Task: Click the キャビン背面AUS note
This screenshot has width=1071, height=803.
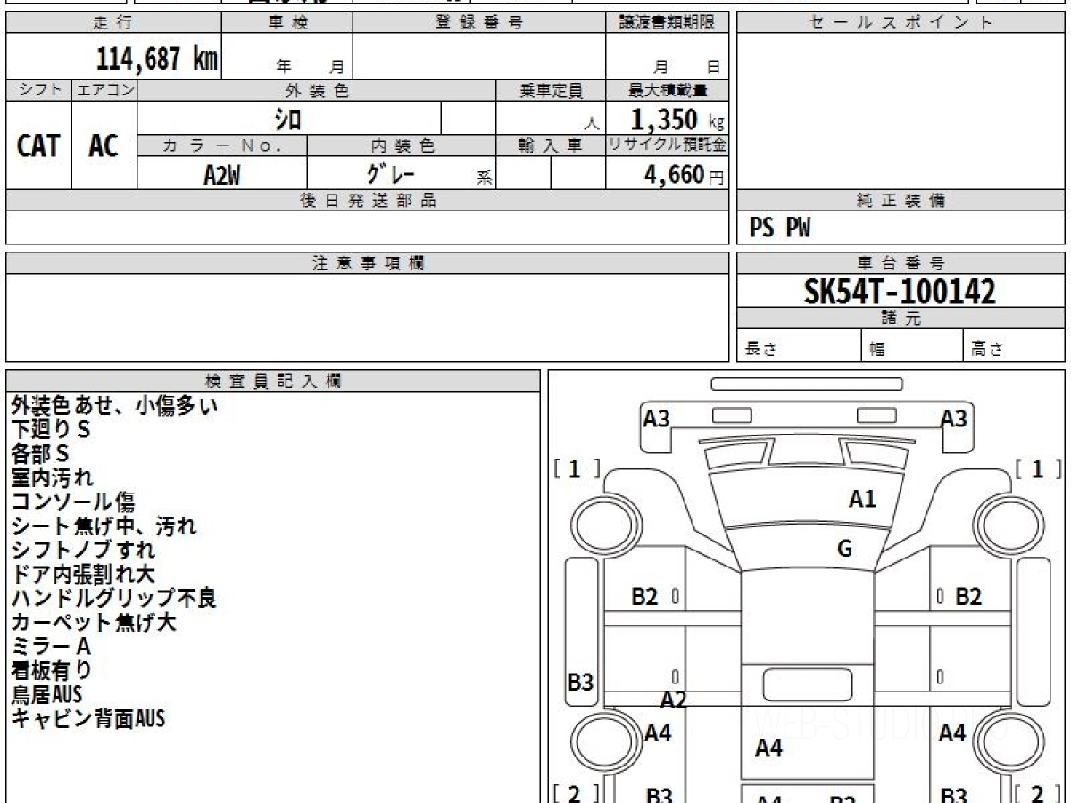Action: click(x=88, y=718)
